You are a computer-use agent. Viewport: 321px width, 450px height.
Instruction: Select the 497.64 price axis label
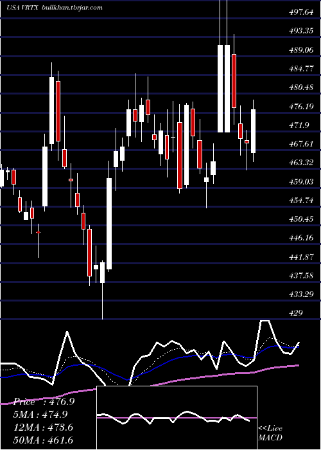300,12
